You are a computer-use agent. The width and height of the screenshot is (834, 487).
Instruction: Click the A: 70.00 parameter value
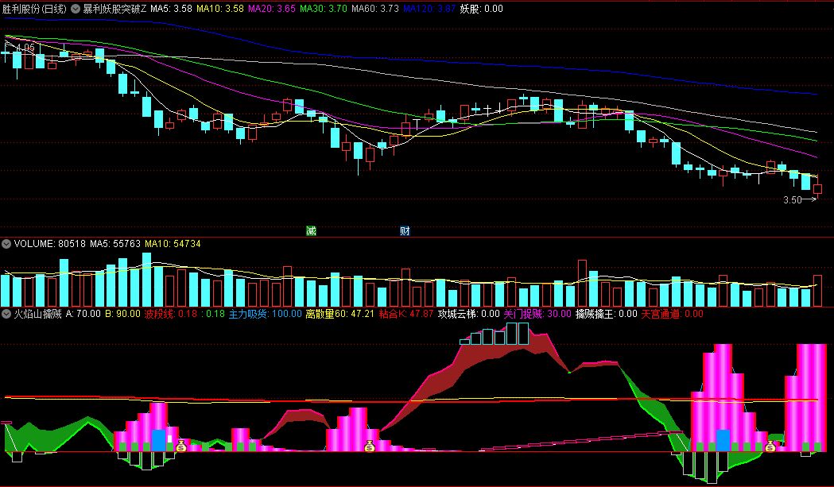pos(83,314)
